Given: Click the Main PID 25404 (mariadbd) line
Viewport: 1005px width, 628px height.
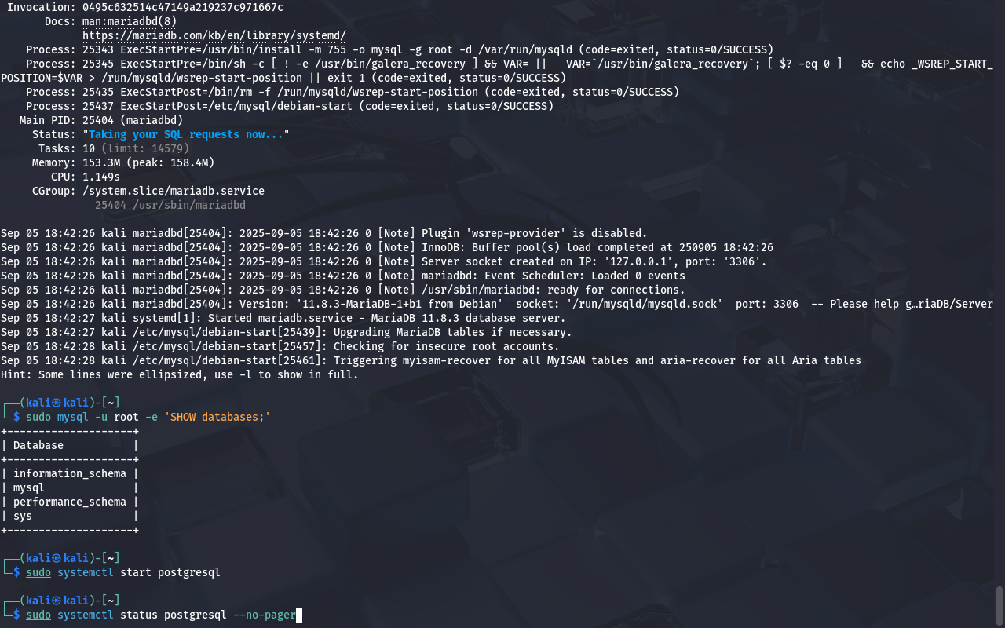Looking at the screenshot, I should [x=101, y=120].
